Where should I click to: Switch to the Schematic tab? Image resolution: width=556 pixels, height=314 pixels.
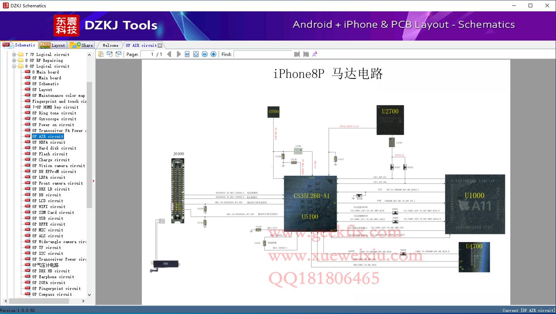pos(19,45)
